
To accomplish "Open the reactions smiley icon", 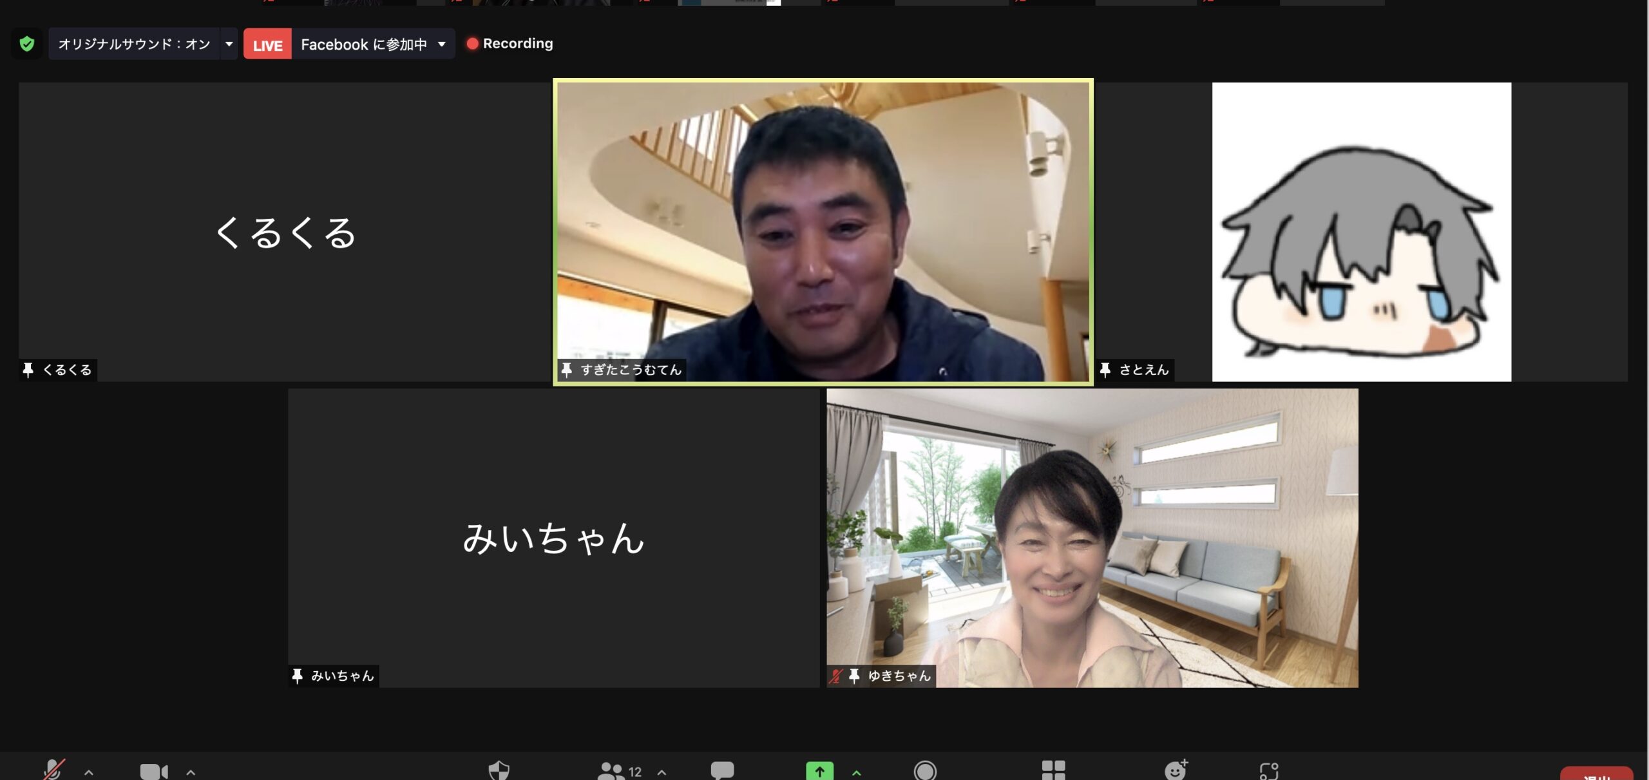I will (1176, 770).
